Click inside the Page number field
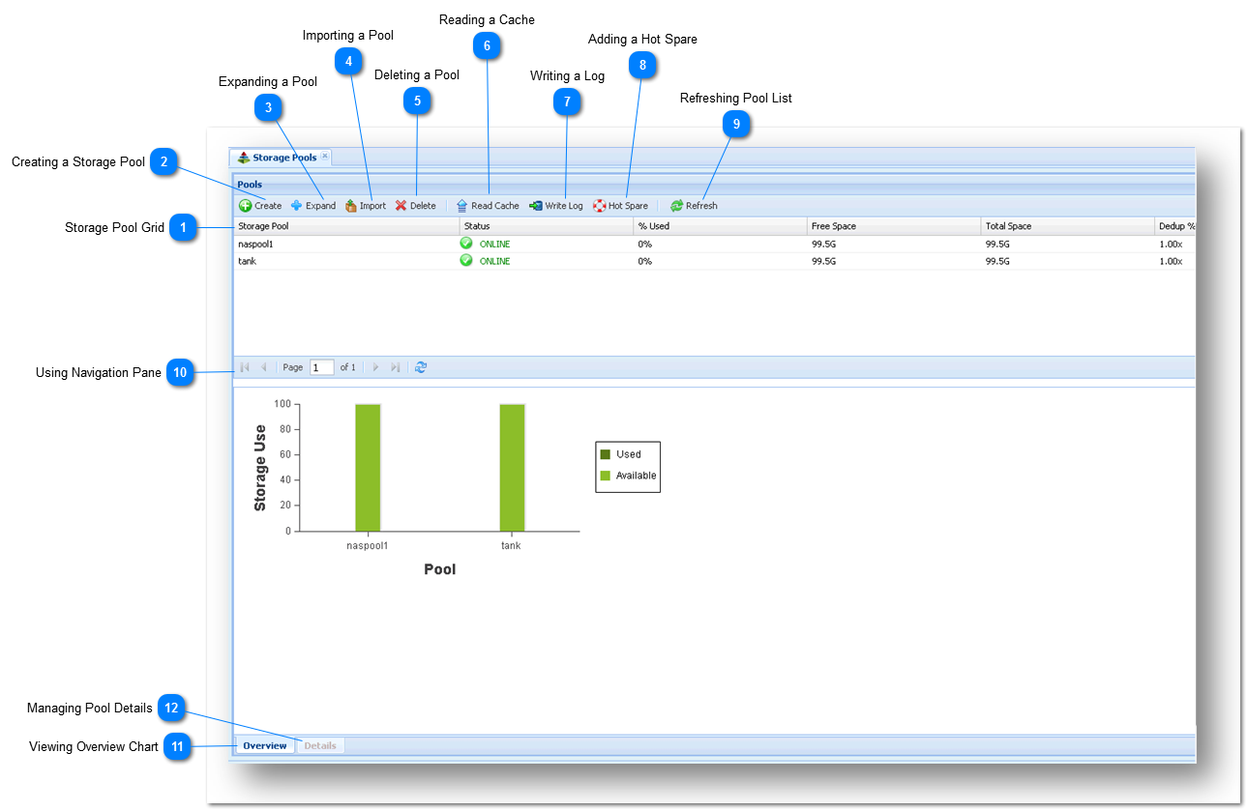1248x811 pixels. (x=321, y=366)
